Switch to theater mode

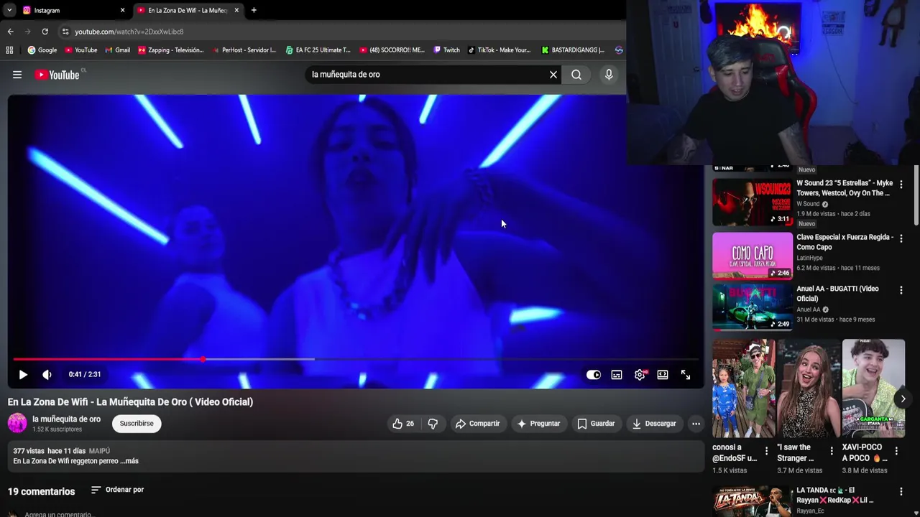[x=663, y=374]
